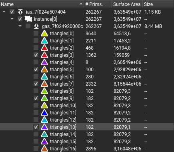Uncheck the instance[0] checkbox

pyautogui.click(x=20, y=19)
